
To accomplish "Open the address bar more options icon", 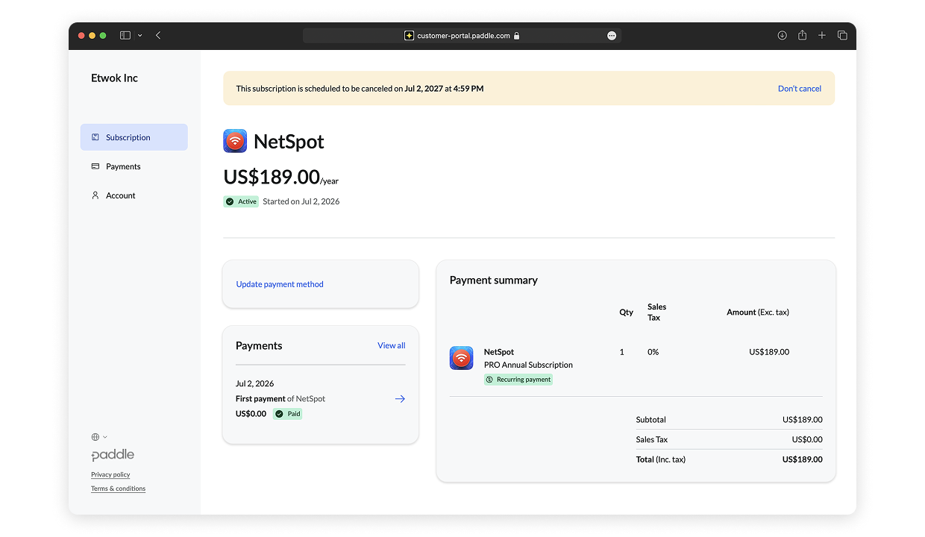I will coord(612,35).
